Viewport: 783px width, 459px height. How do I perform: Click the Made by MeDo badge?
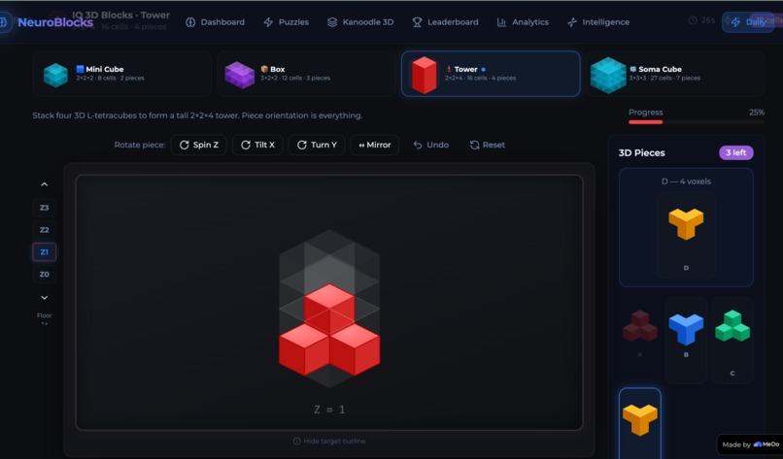point(751,444)
